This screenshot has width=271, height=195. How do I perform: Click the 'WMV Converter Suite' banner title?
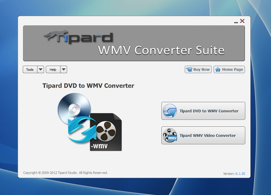point(161,50)
